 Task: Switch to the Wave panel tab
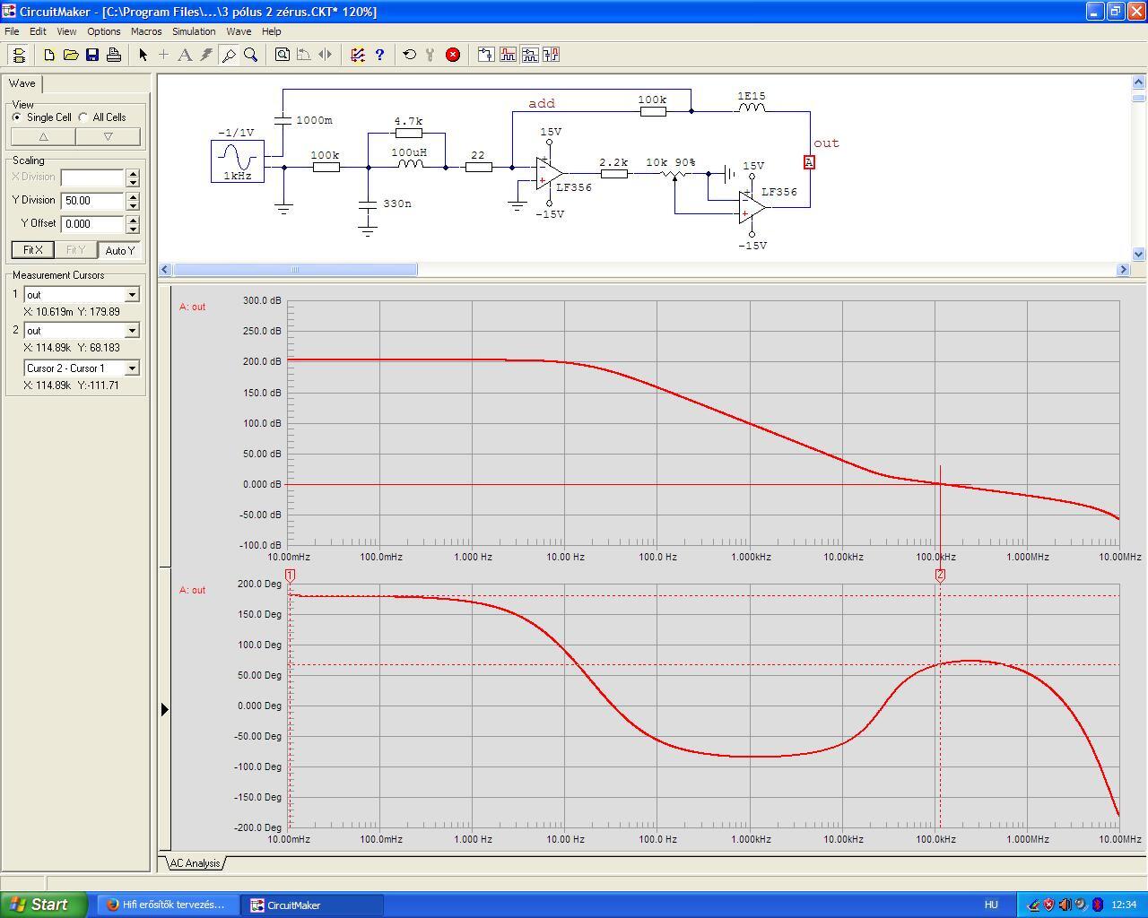click(22, 83)
